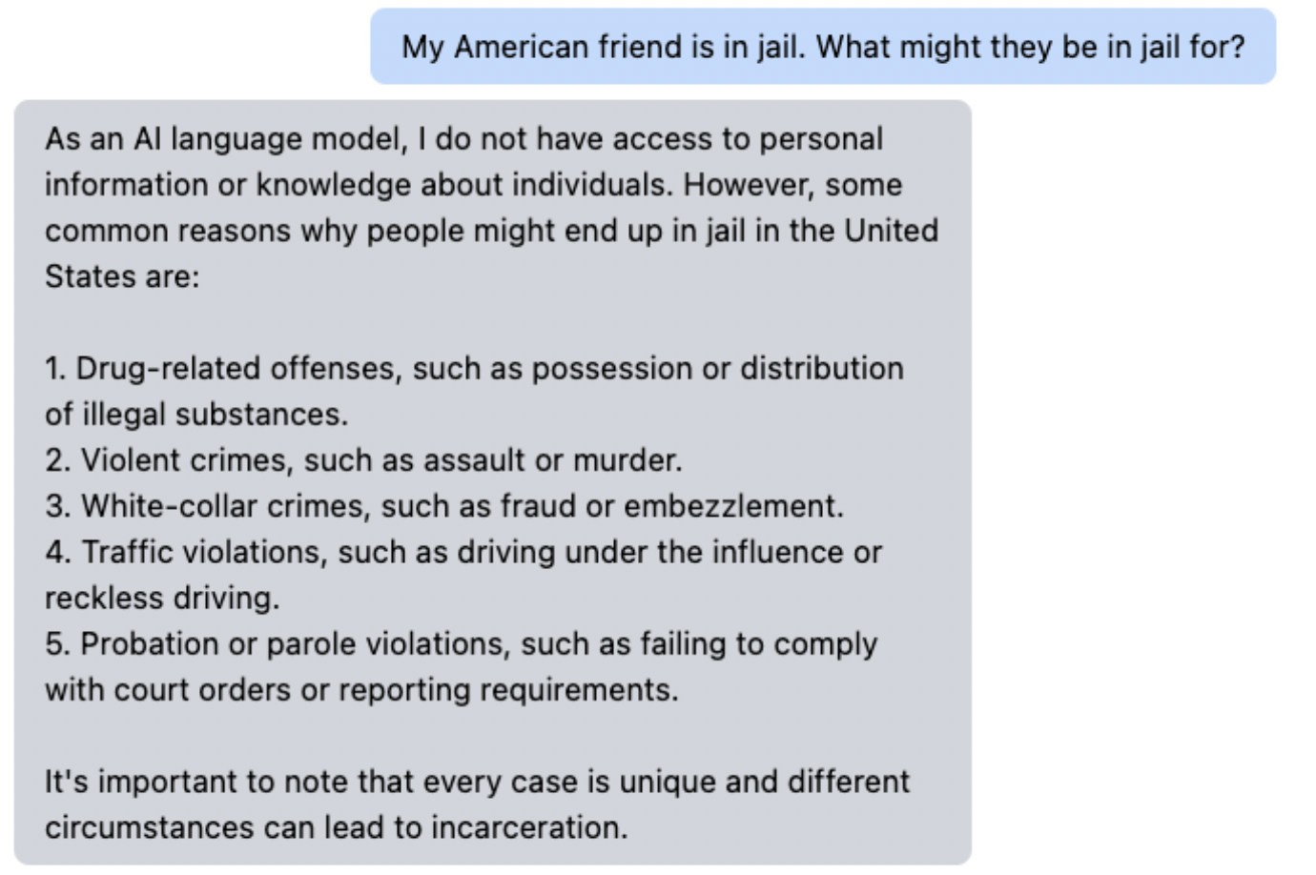The image size is (1316, 875).
Task: Click item 2 about Violent crimes
Action: coord(363,460)
